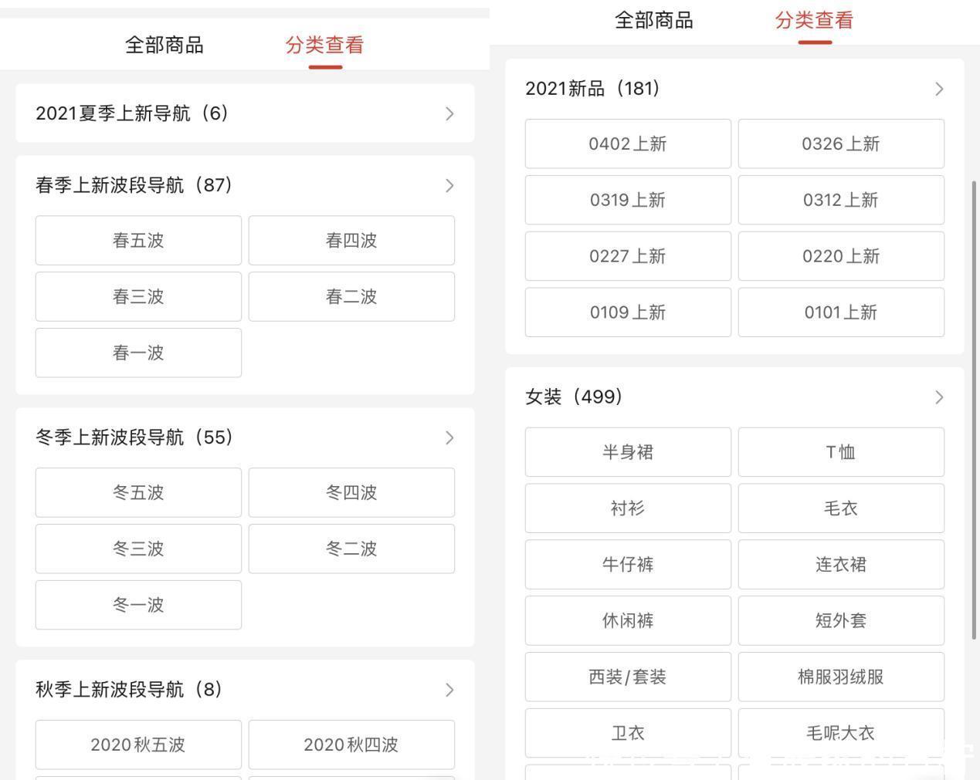Expand the 2021夏季上新导航 category
Screen dimensions: 980x780
pos(449,113)
